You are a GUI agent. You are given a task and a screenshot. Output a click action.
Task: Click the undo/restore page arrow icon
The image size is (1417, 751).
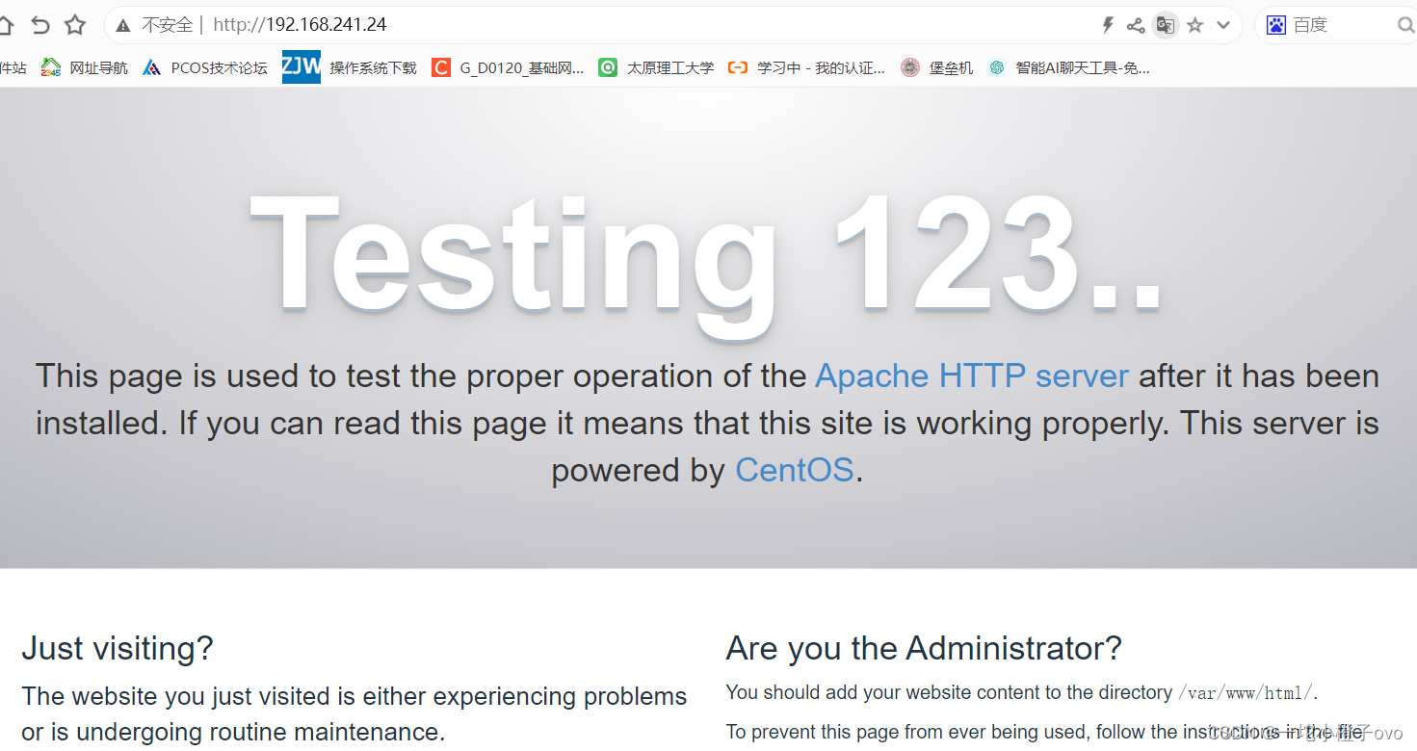(x=39, y=25)
